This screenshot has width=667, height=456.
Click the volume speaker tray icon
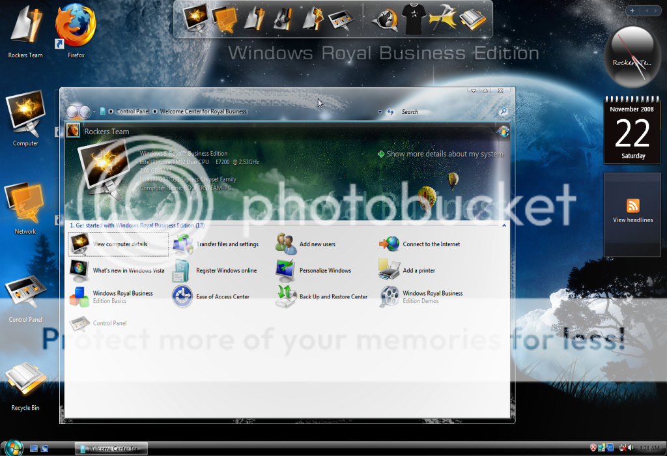(631, 448)
